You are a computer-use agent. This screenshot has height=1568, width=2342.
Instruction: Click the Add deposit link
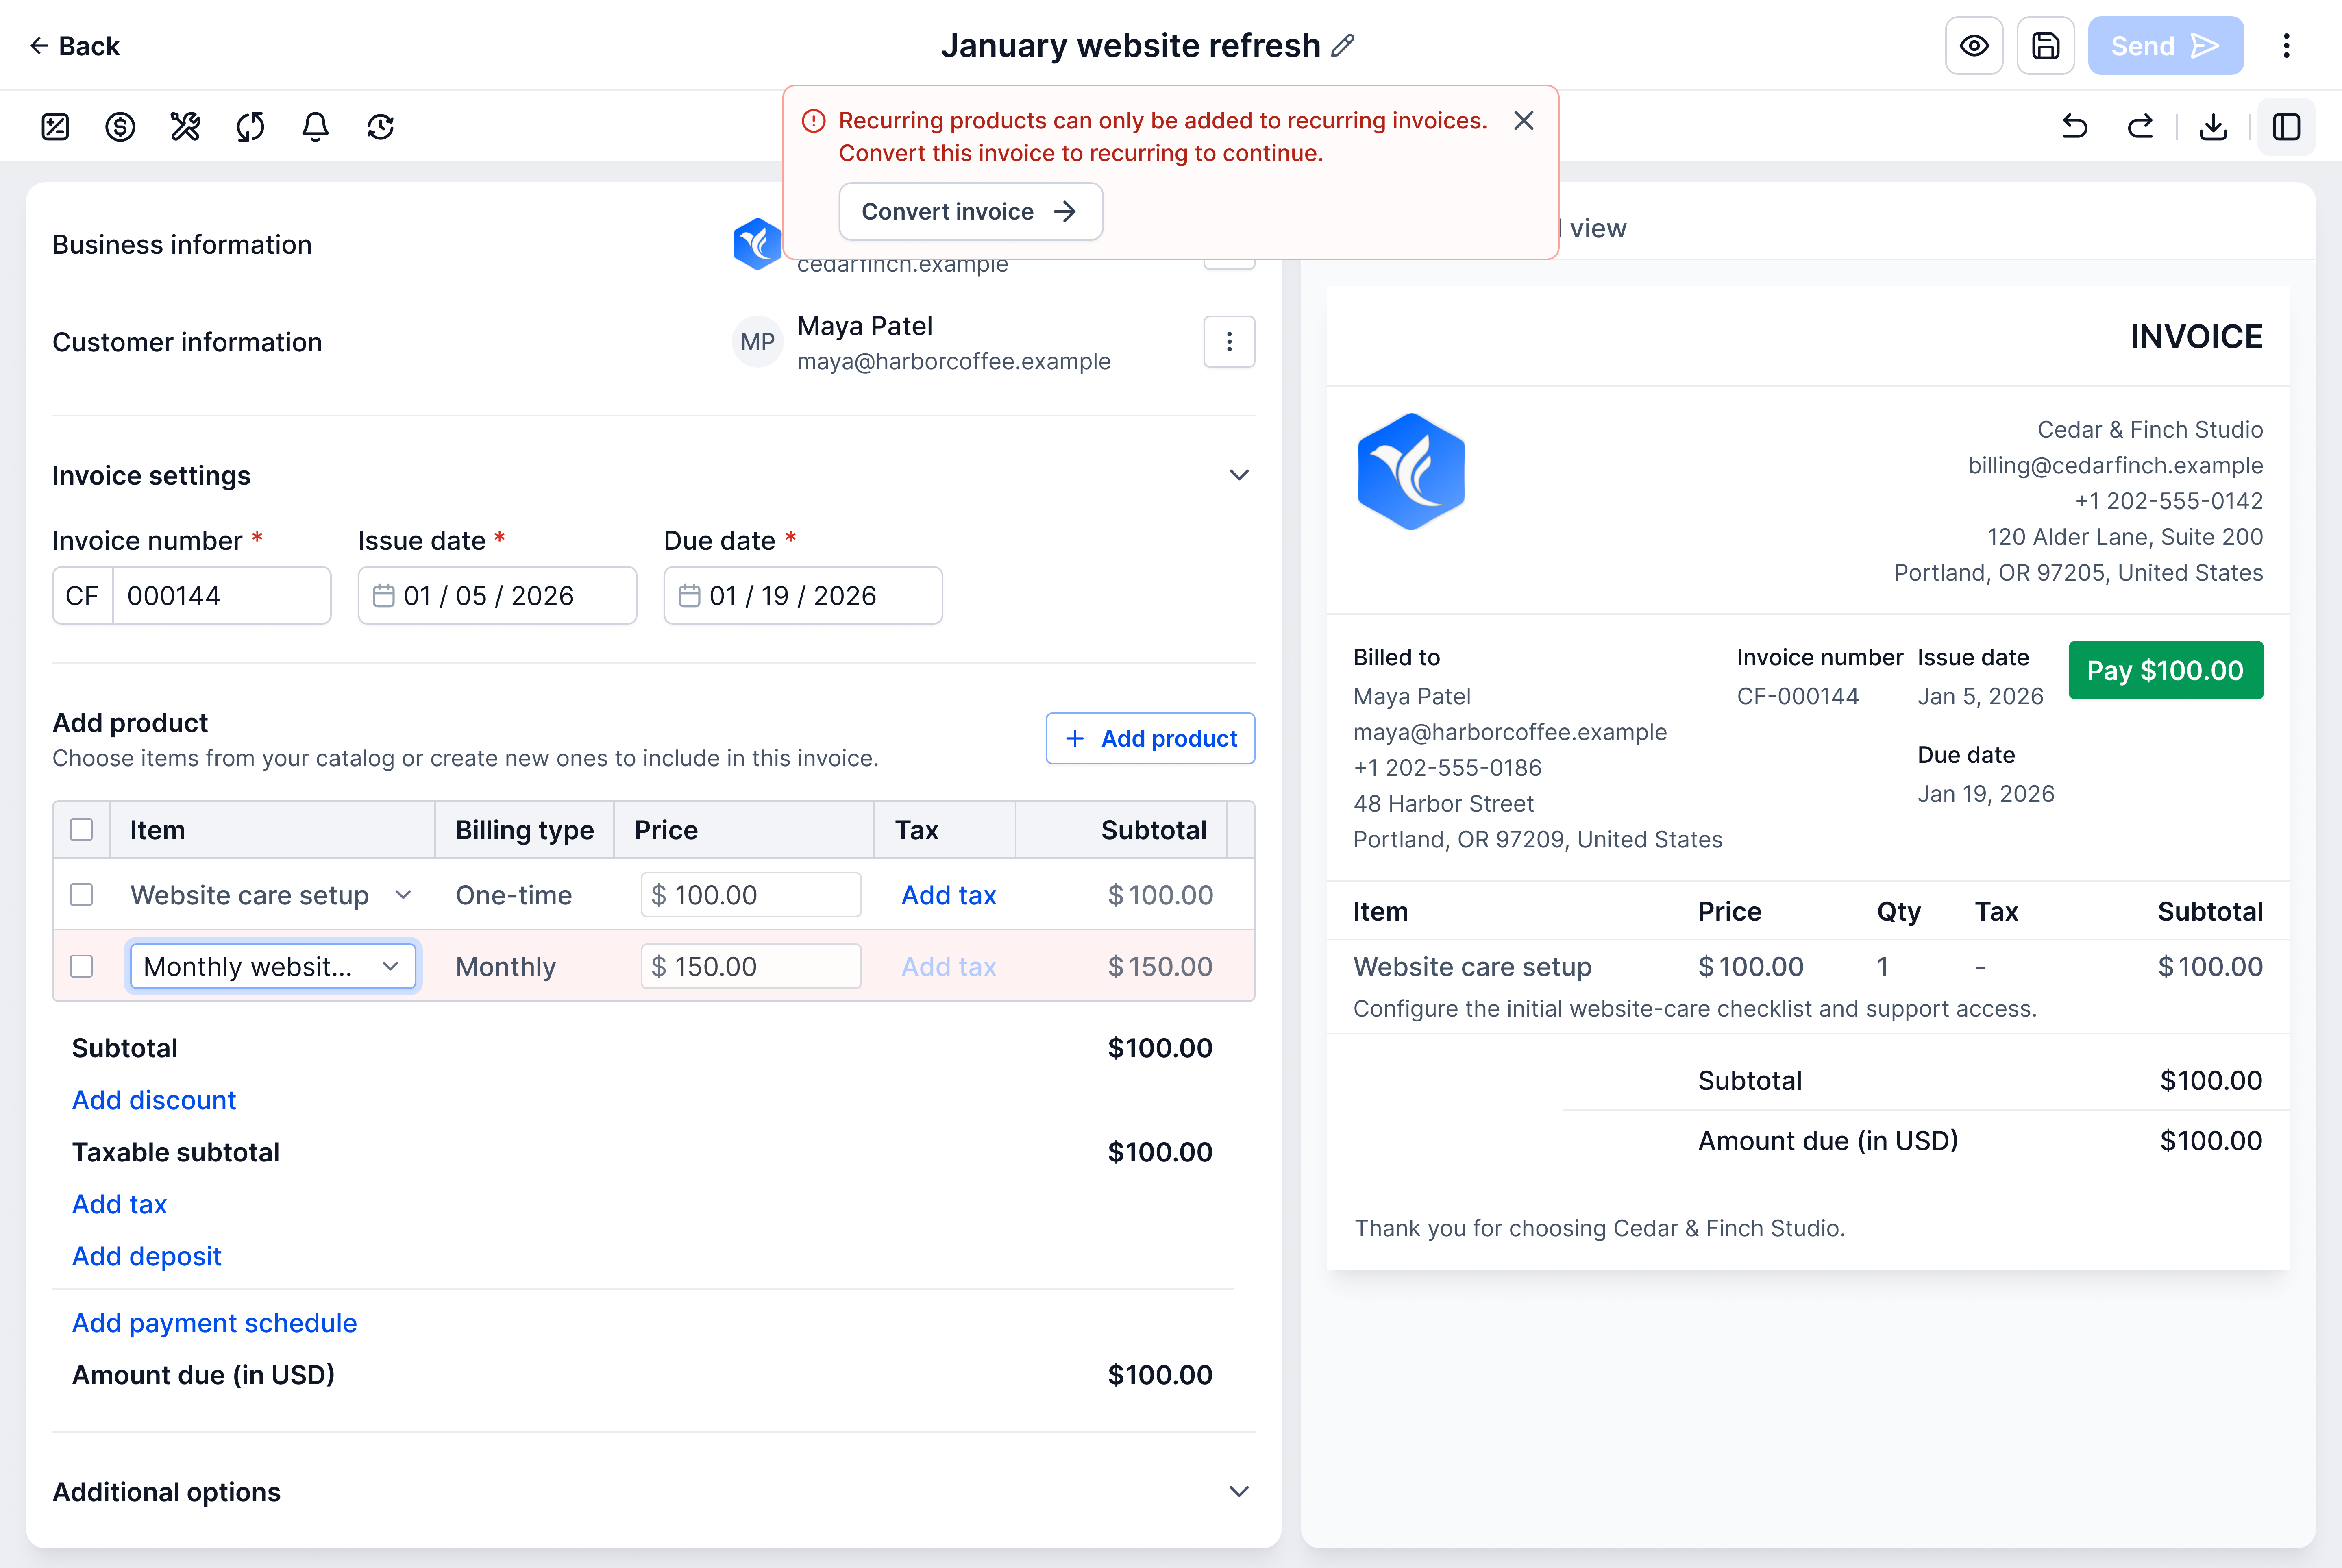[147, 1256]
